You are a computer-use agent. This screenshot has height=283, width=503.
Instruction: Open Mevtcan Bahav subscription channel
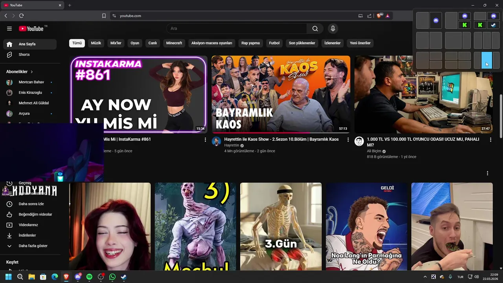click(30, 82)
